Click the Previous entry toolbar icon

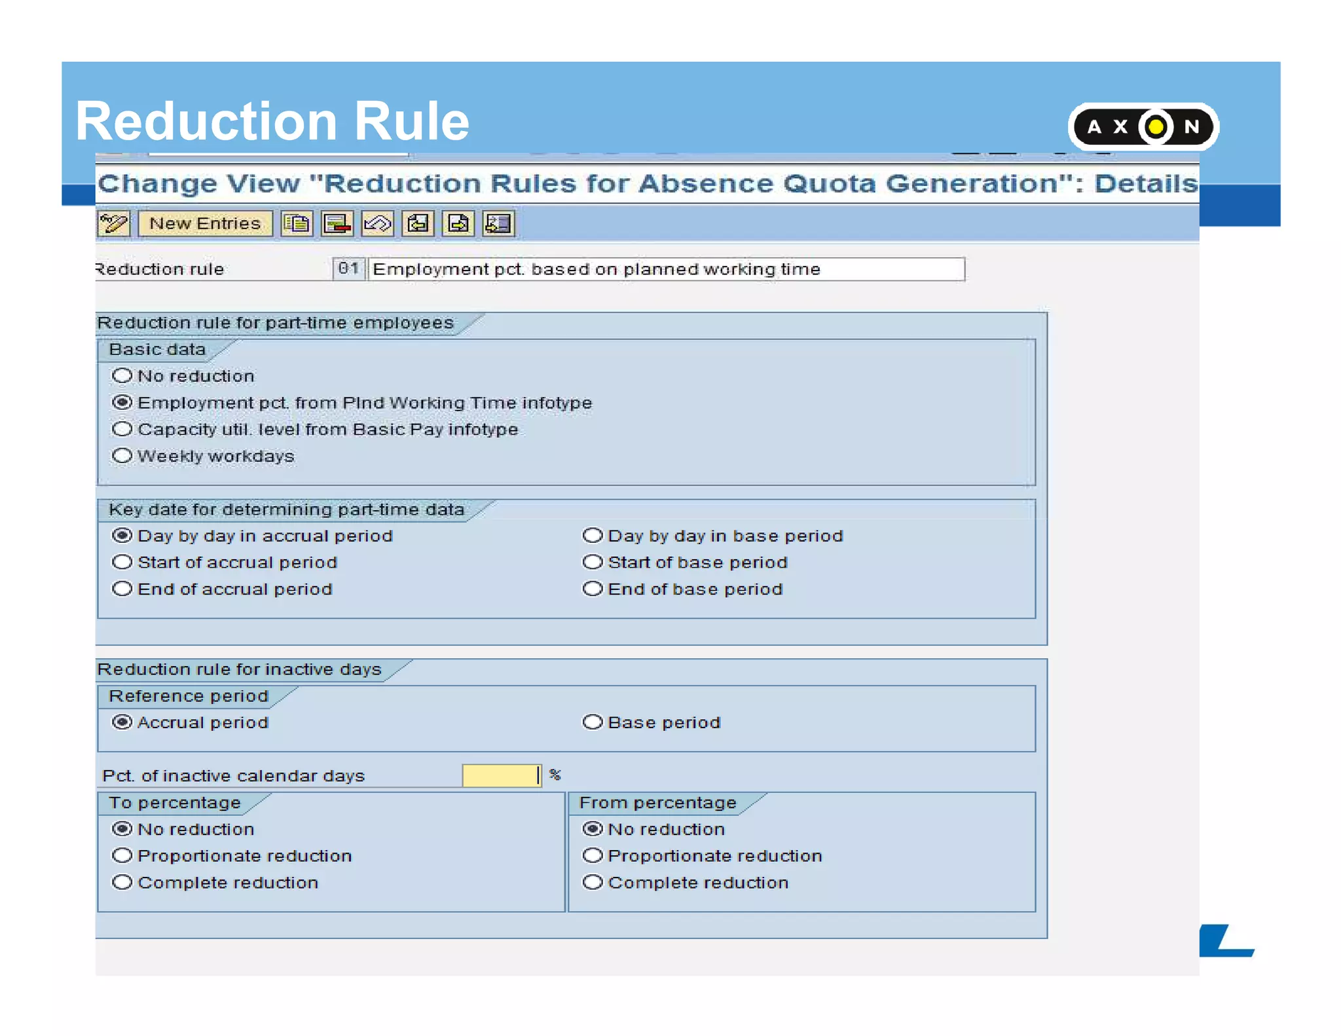pos(418,223)
